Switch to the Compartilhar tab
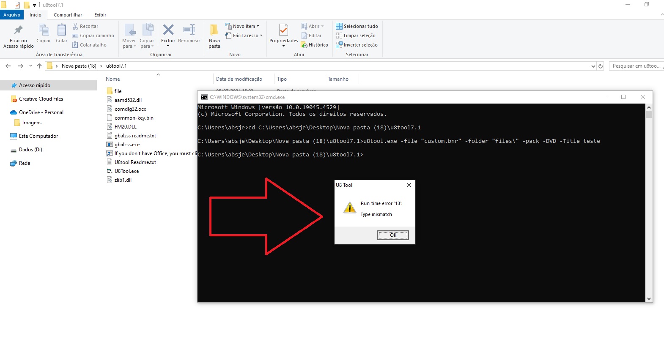664x350 pixels. click(68, 15)
